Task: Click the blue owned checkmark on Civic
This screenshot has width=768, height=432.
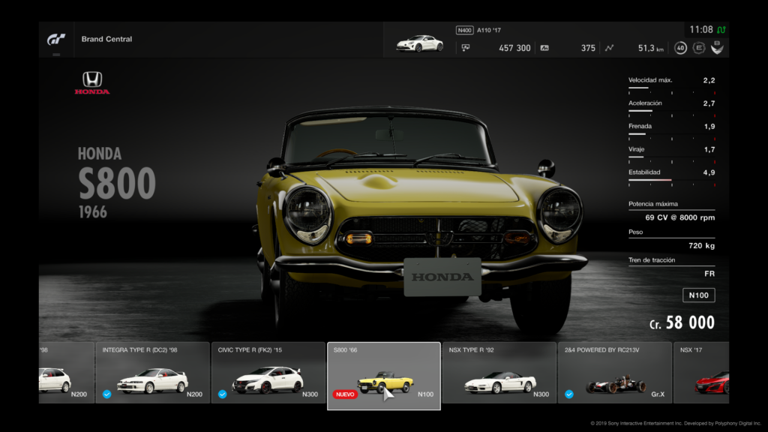Action: 222,394
